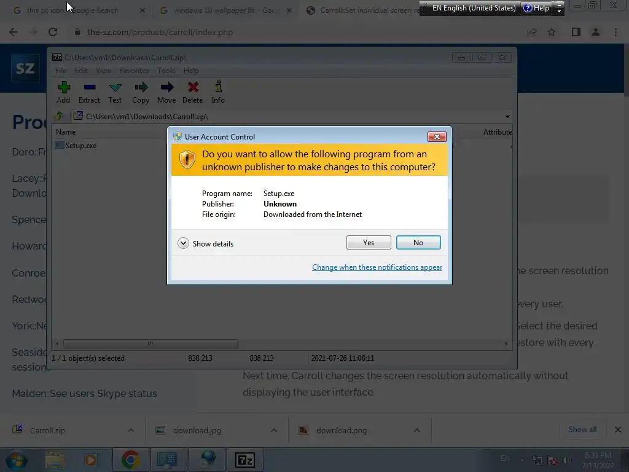Open the Carroll.zip download item
This screenshot has height=472, width=629.
[47, 430]
